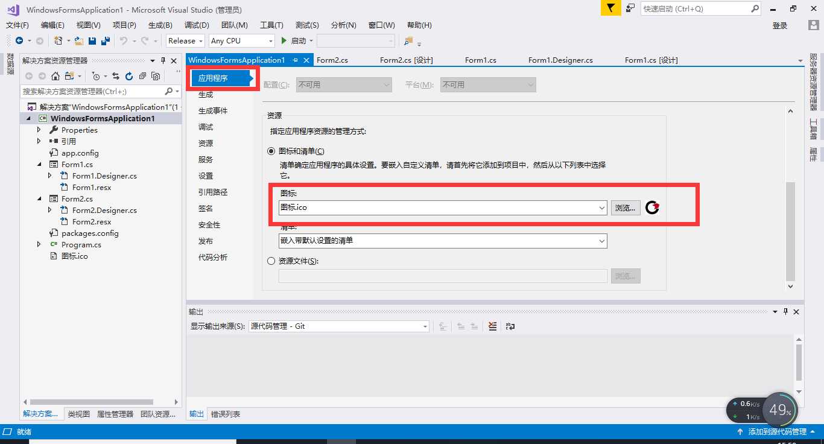Switch to the 类视图 tab
Image resolution: width=824 pixels, height=444 pixels.
click(78, 414)
